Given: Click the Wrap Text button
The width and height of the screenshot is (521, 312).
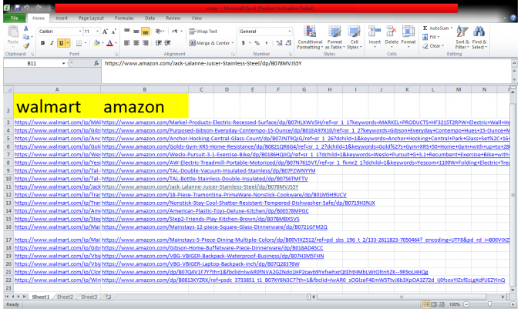Looking at the screenshot, I should (x=203, y=31).
